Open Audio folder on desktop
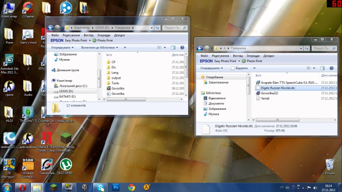342x192 pixels. pos(28,88)
